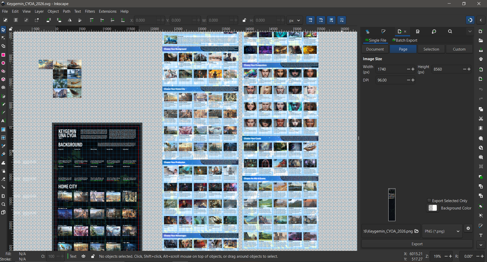Enable Export Selected Only checkbox
Screen dimensions: 487x262
tap(429, 201)
